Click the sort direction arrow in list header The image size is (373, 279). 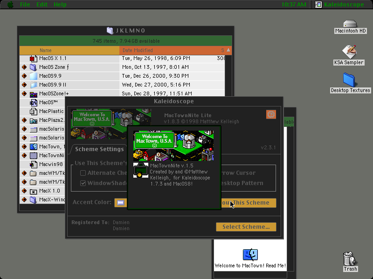coord(228,50)
